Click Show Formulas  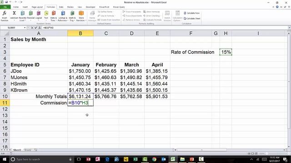(x=151, y=12)
